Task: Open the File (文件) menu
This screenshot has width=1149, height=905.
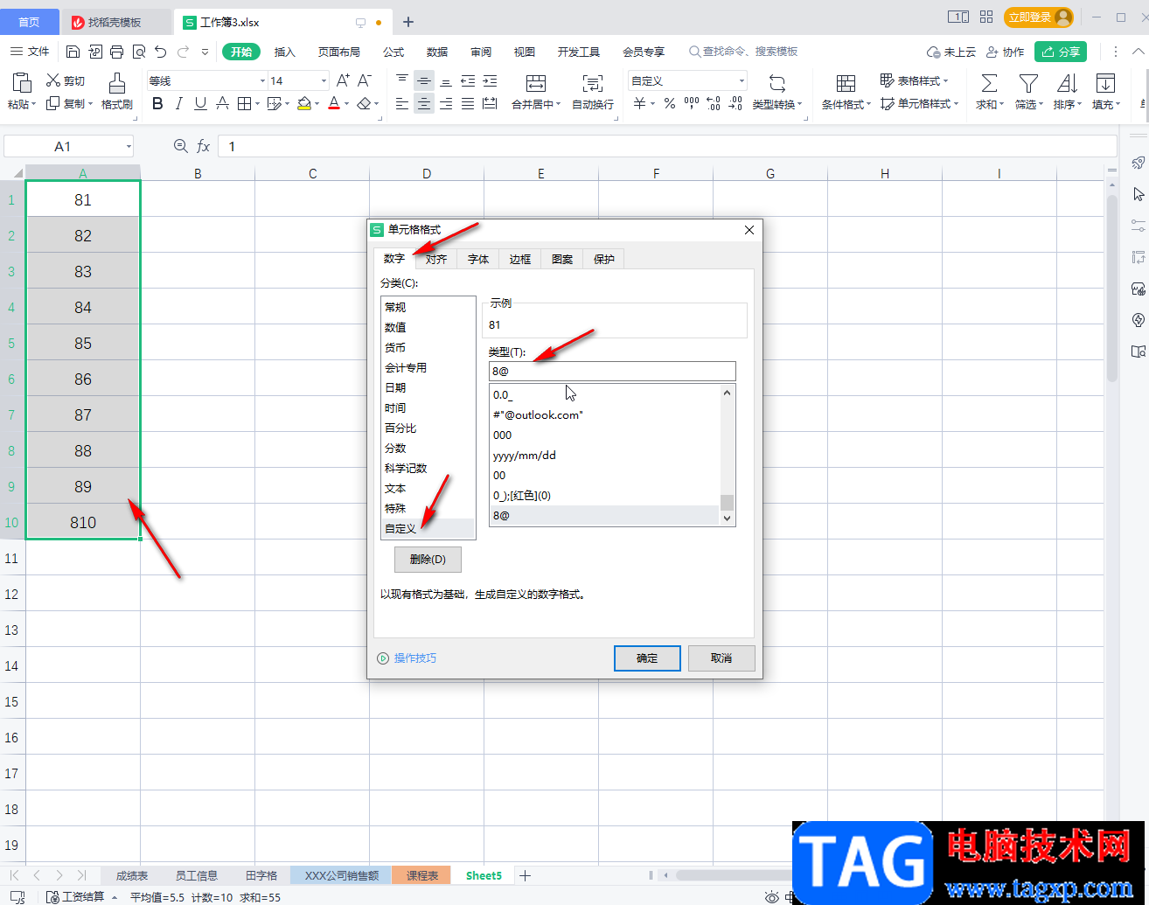Action: click(31, 52)
